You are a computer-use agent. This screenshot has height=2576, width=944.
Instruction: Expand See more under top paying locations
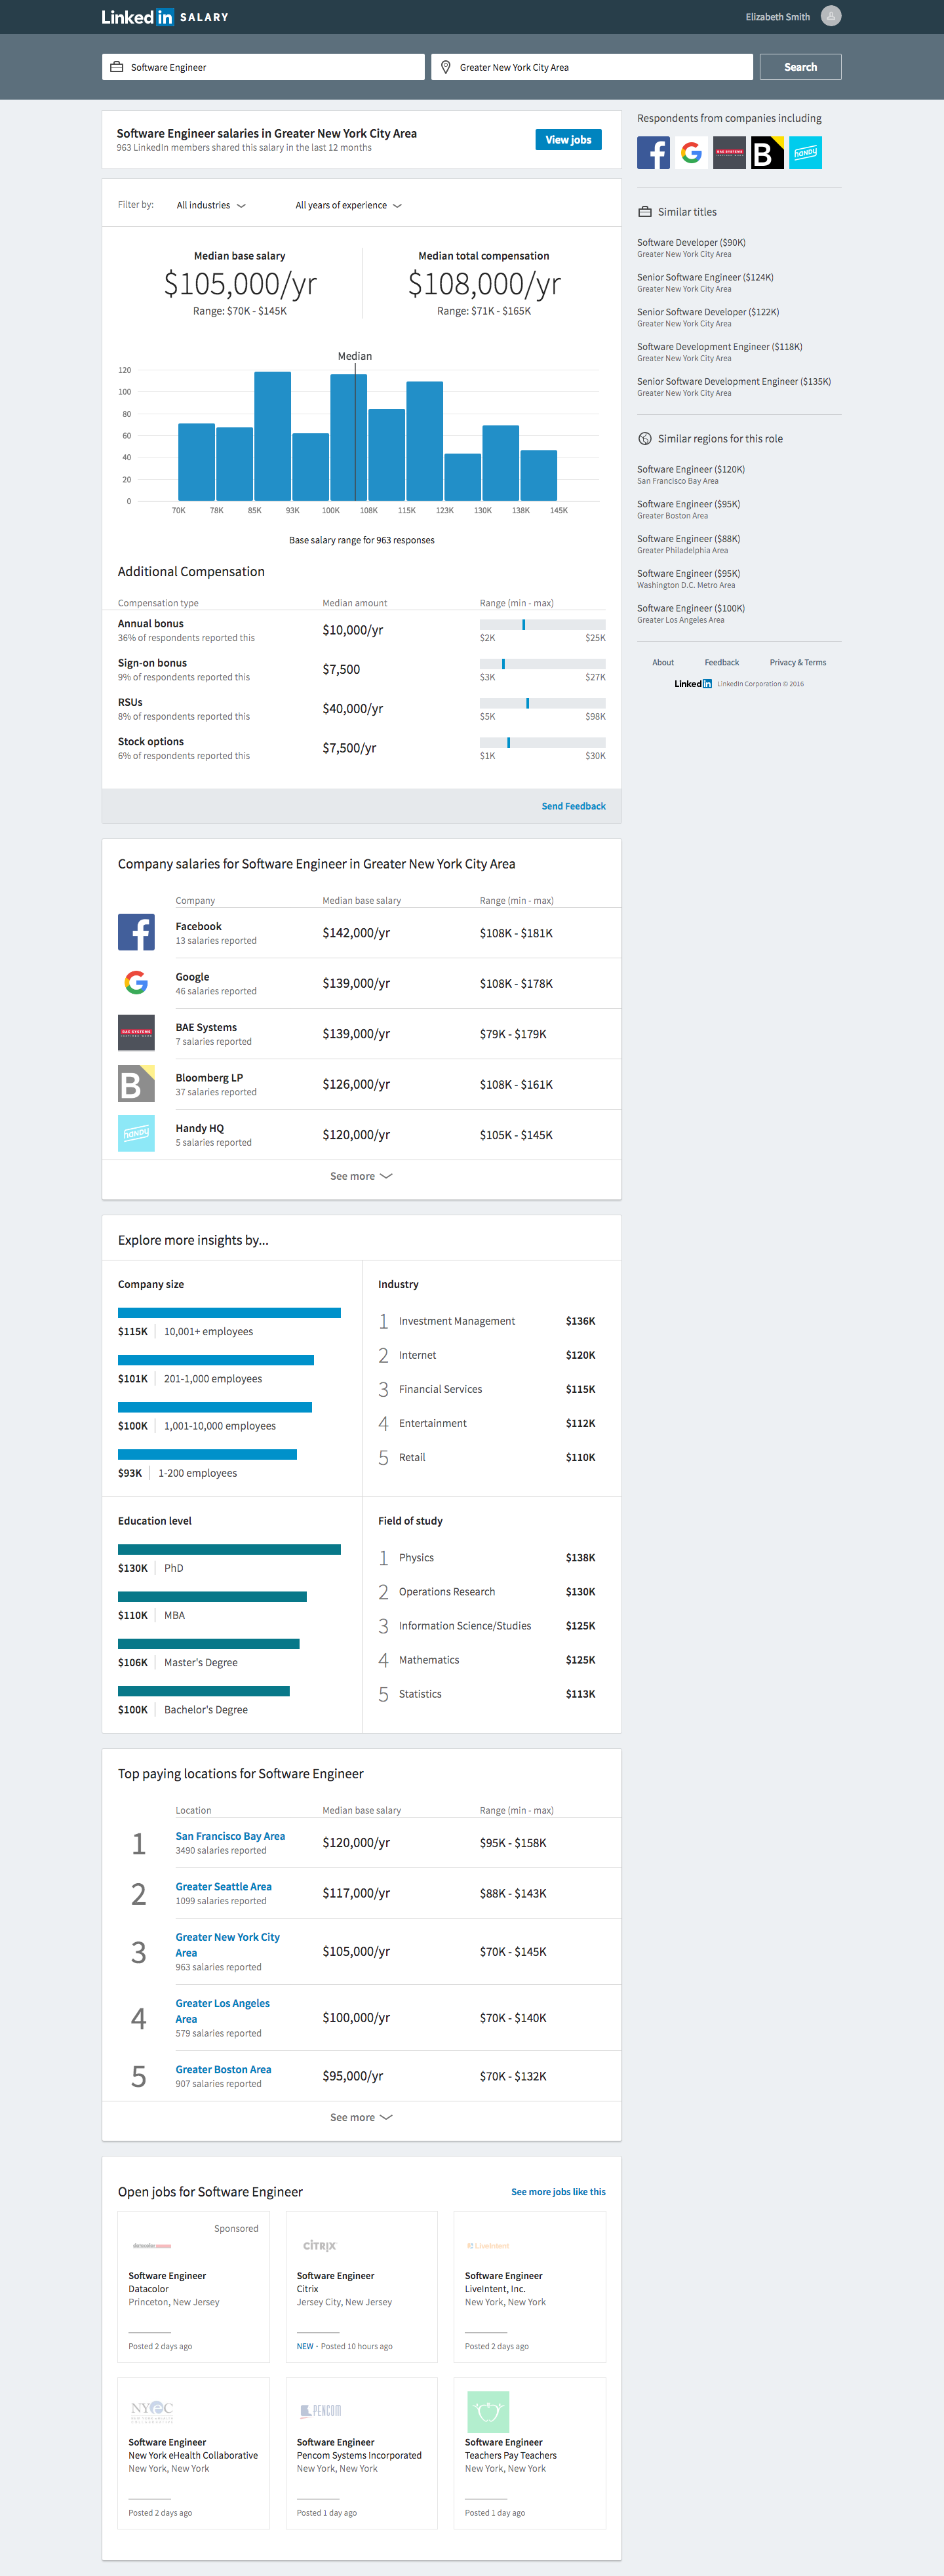(361, 2117)
